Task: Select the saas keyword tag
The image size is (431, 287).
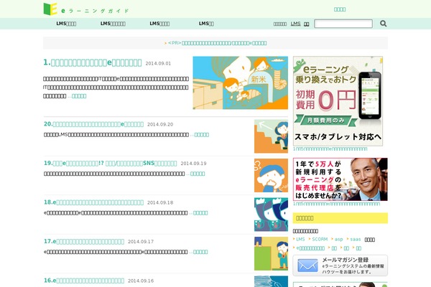Action: 356,240
